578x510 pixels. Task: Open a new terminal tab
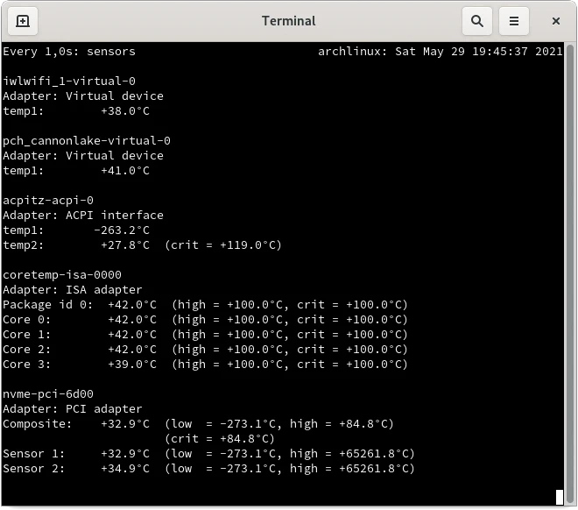(23, 21)
